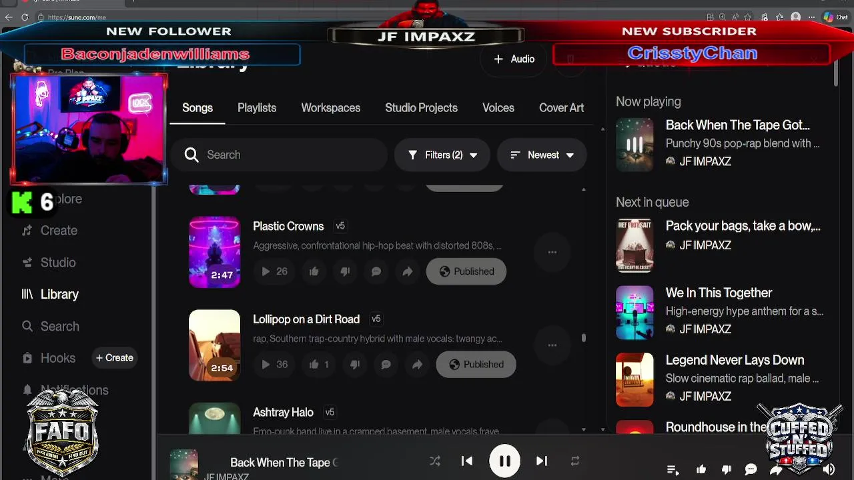Open Plastic Crowns cover thumbnail
Screen dimensions: 854x480
click(x=214, y=252)
